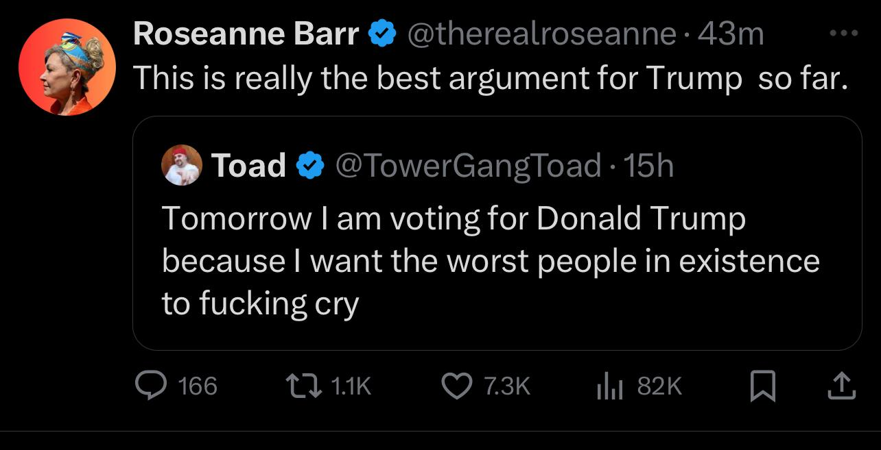This screenshot has width=881, height=450.
Task: Click the 15h timestamp on quoted tweet
Action: point(646,166)
